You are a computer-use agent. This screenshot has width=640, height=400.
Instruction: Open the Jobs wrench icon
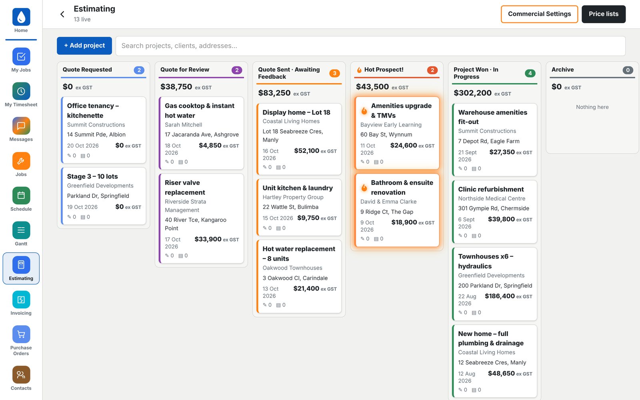21,161
